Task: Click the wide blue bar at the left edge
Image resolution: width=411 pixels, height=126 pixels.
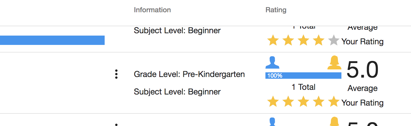Action: pos(52,40)
